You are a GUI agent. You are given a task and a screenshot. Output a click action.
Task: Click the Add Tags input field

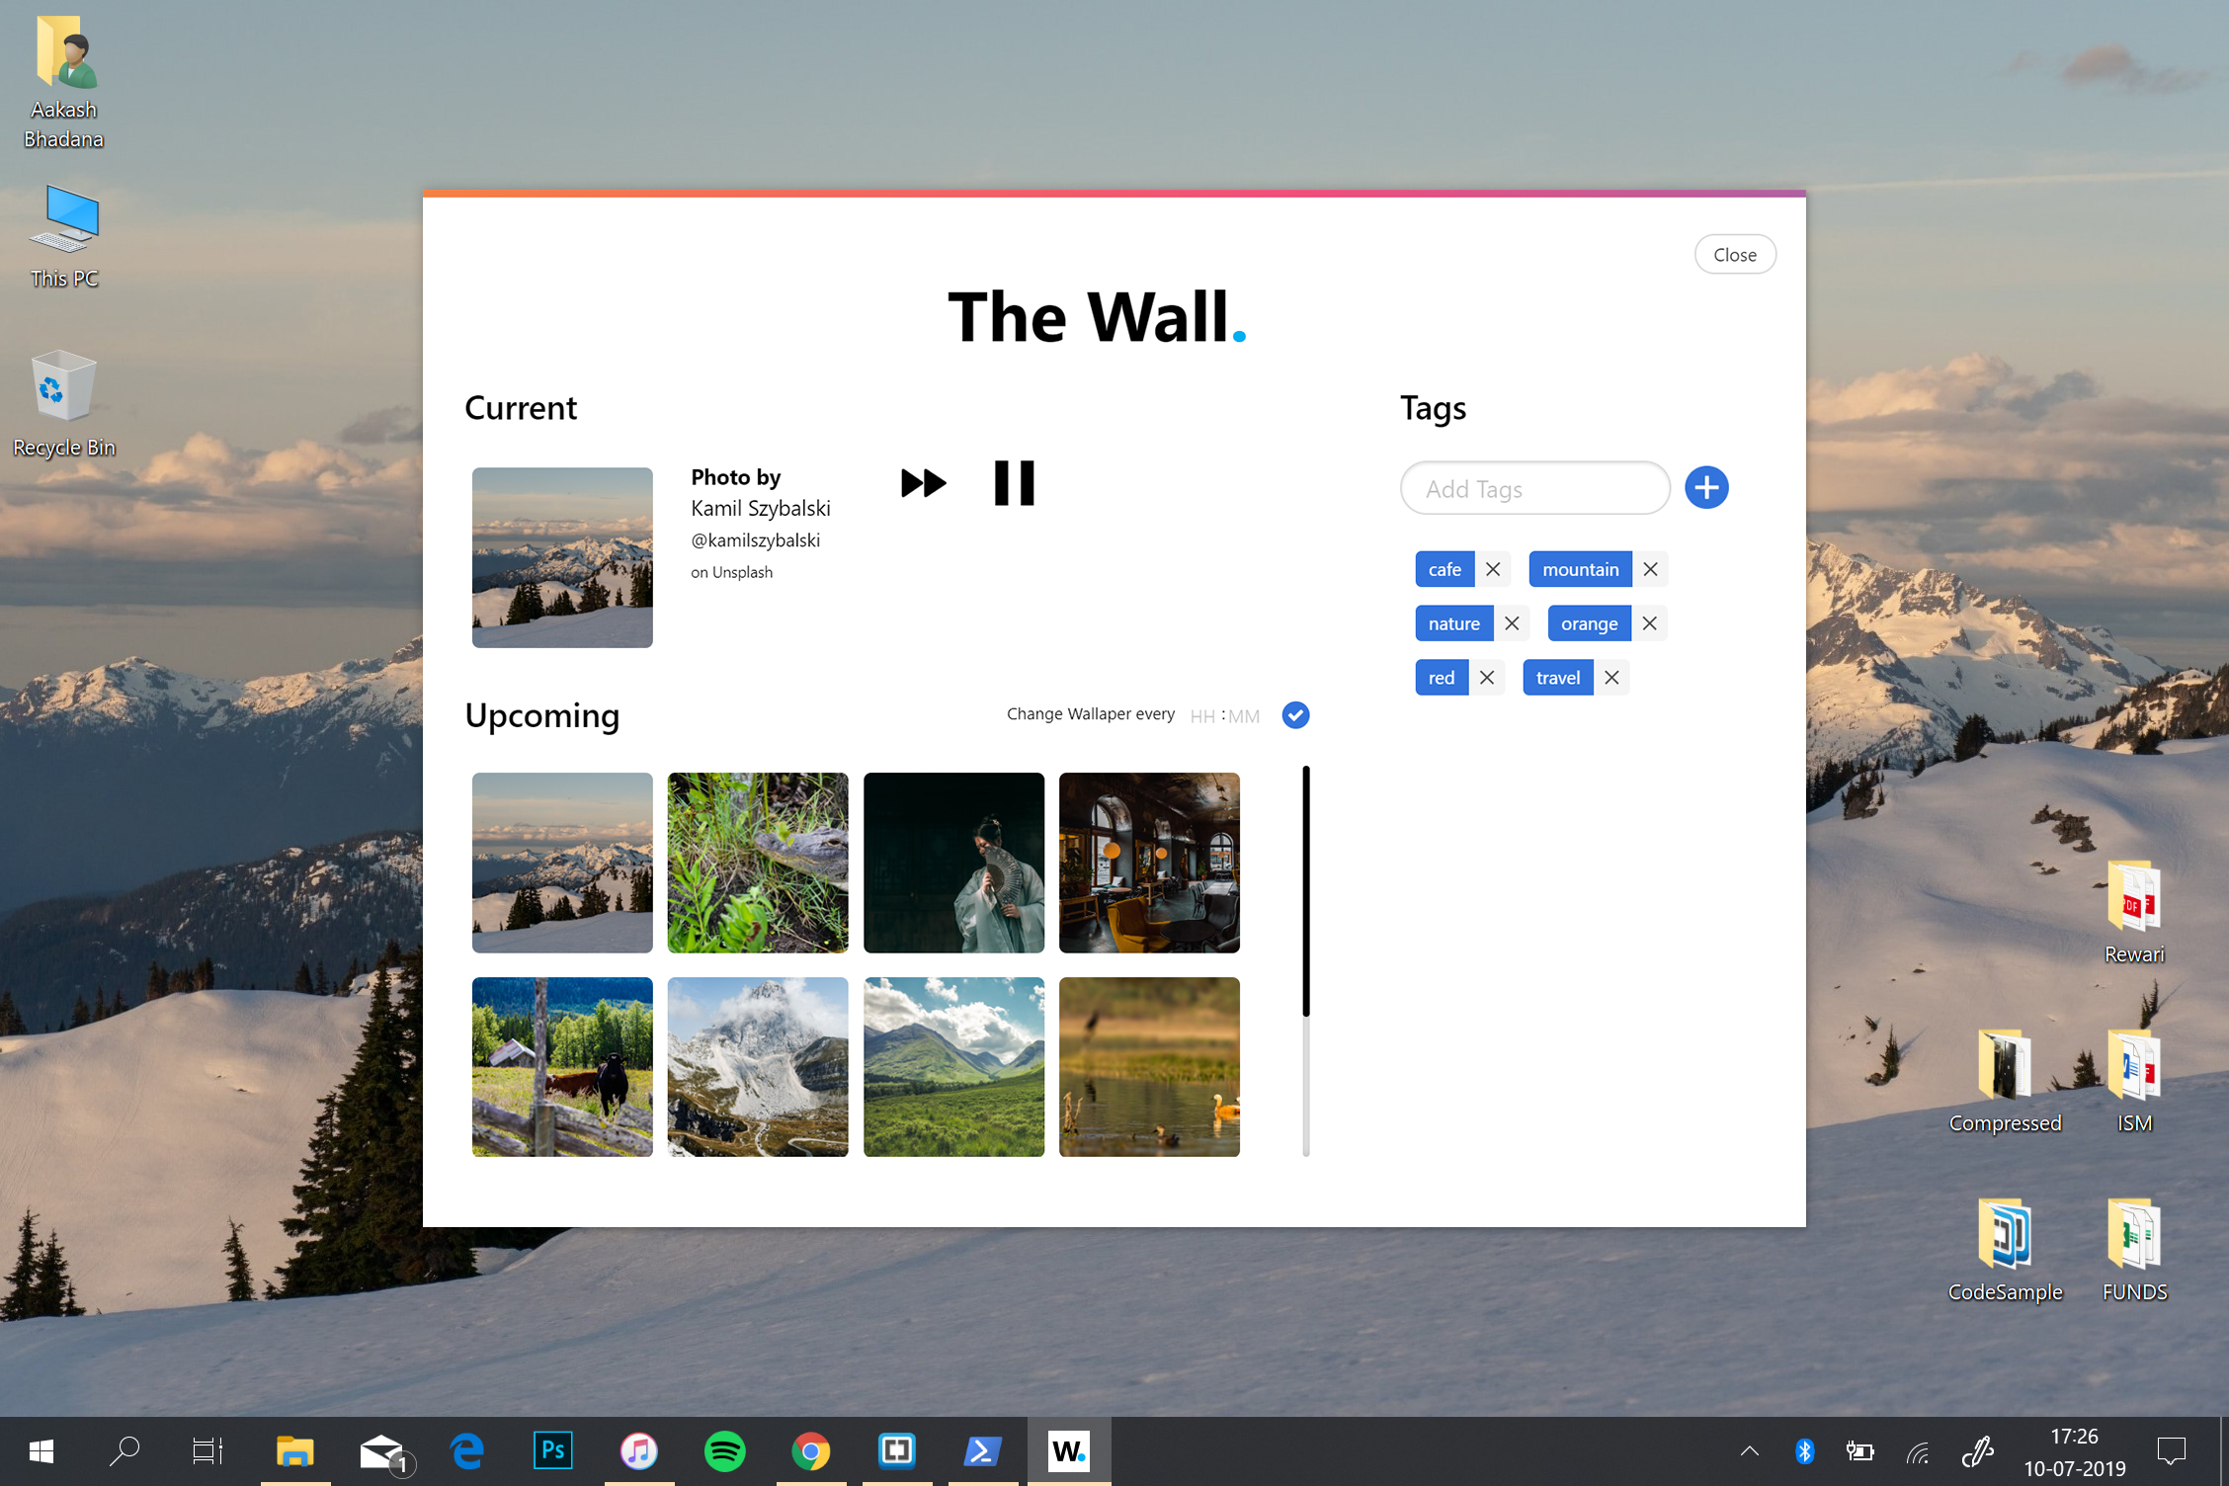click(1534, 488)
